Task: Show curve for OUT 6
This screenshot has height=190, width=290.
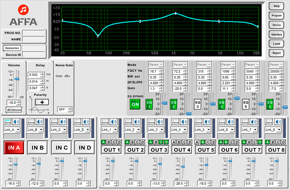Action: click(x=222, y=122)
